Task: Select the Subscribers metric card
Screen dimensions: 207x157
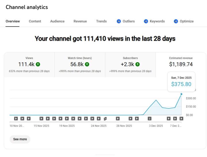Action: (130, 65)
